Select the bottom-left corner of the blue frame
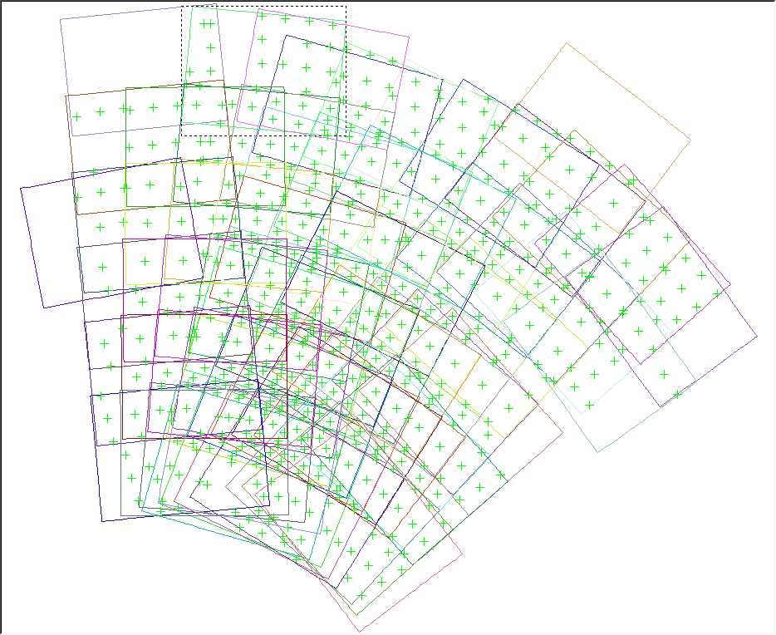 [x=102, y=522]
